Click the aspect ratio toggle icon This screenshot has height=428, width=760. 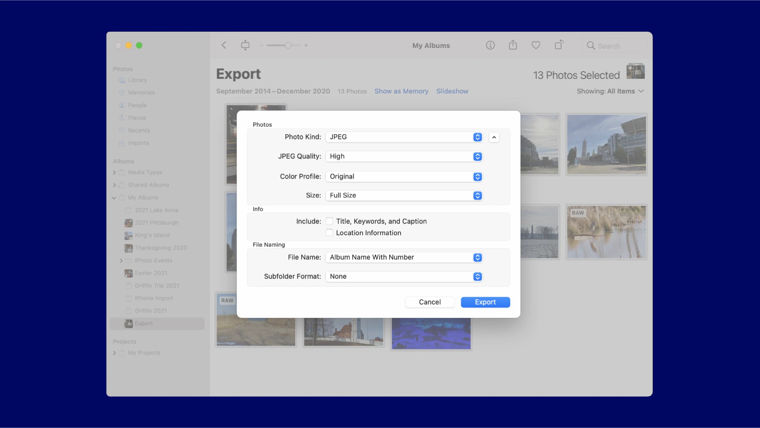[x=245, y=45]
